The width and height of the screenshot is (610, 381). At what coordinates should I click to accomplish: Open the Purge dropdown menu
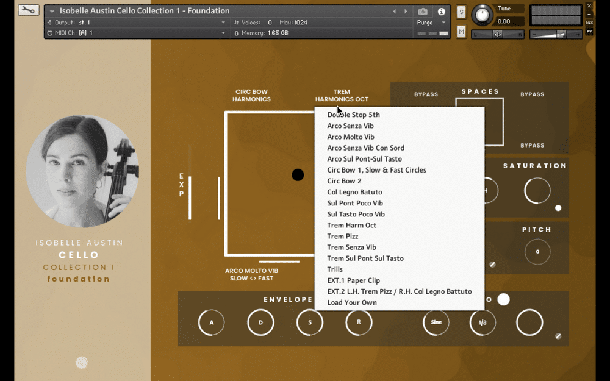point(431,23)
